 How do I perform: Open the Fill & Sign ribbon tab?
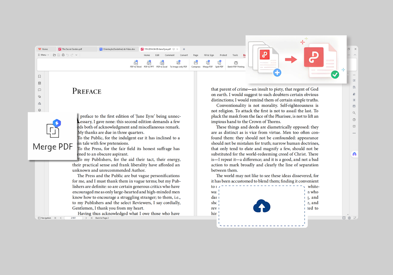coord(209,55)
